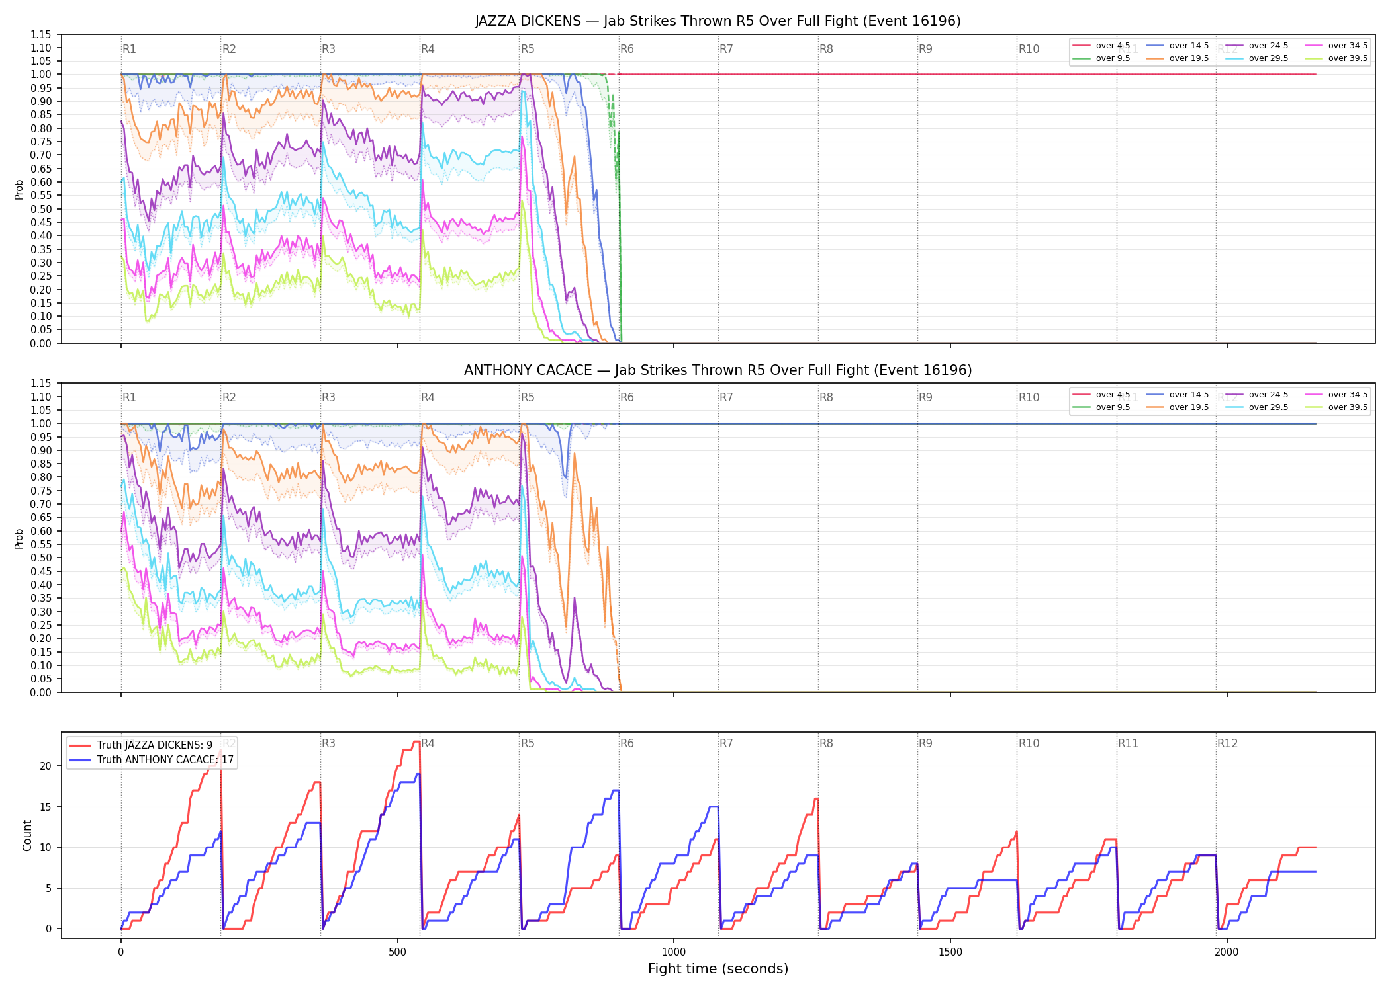Click 1.15 tick on Cacace chart y-axis
Image resolution: width=1390 pixels, height=992 pixels.
tap(40, 384)
